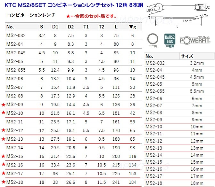Image resolution: width=215 pixels, height=187 pixels.
Task: Select MS2-07 in the main table
Action: [x=15, y=87]
